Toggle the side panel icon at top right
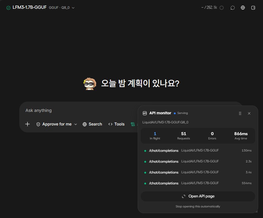 click(x=253, y=8)
